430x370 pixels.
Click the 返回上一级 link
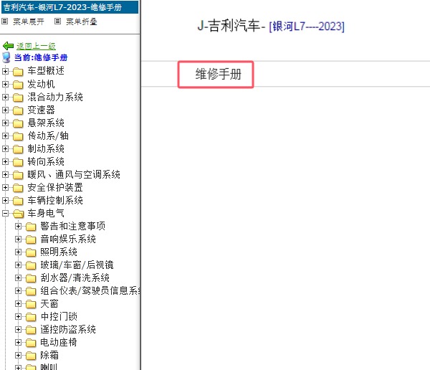pyautogui.click(x=36, y=46)
